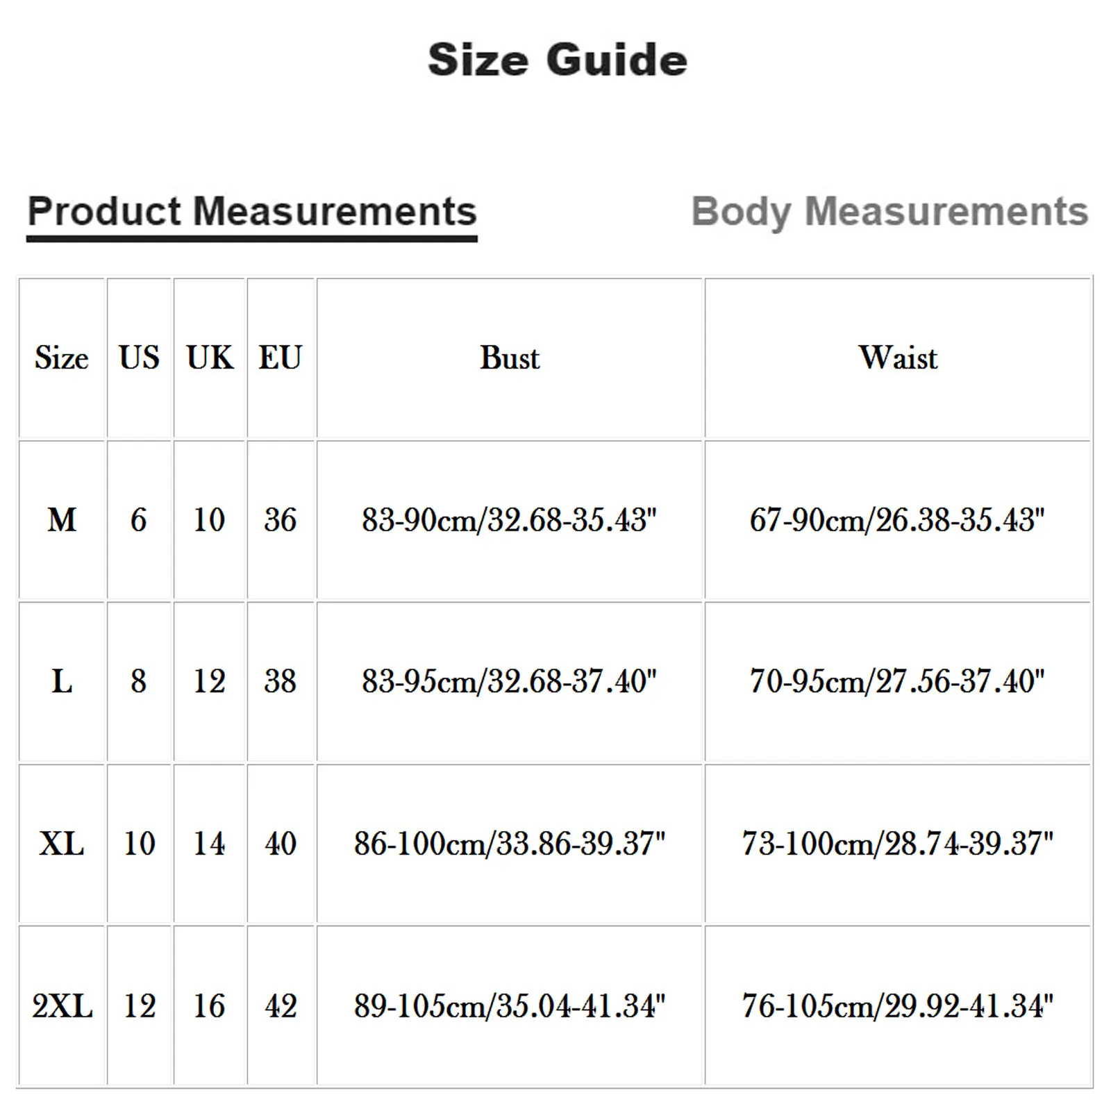Screen dimensions: 1111x1111
Task: Click the UK column header
Action: pyautogui.click(x=210, y=358)
